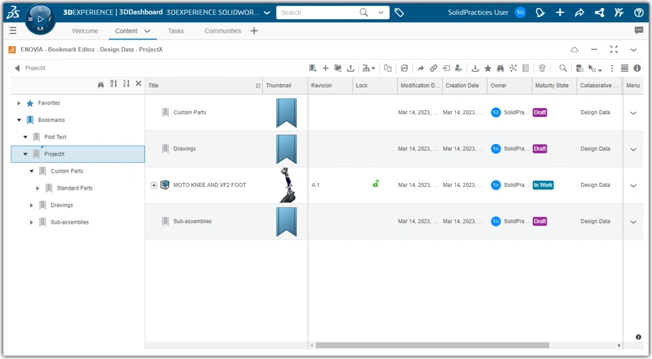This screenshot has height=359, width=652.
Task: Add a new dashboard tab with plus
Action: 254,31
